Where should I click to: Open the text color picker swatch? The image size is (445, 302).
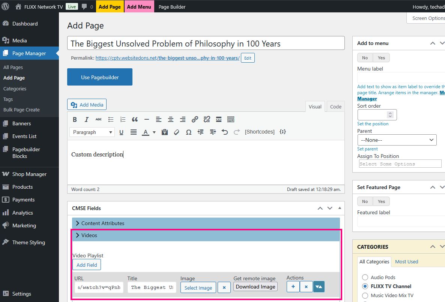click(x=145, y=132)
